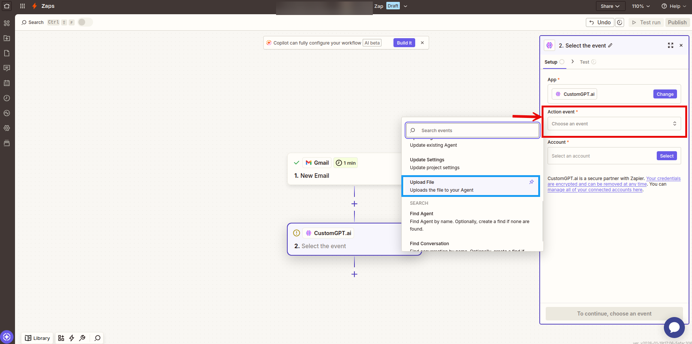Change the 110% zoom level
Screen dimensions: 692x344
[x=641, y=6]
